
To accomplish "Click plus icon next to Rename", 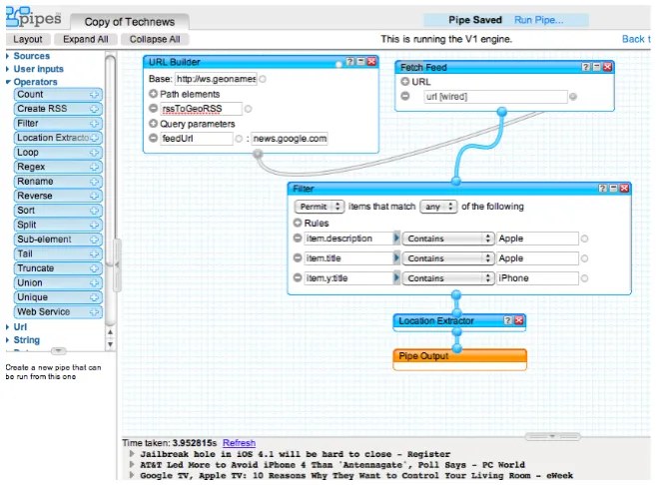I will tap(94, 182).
